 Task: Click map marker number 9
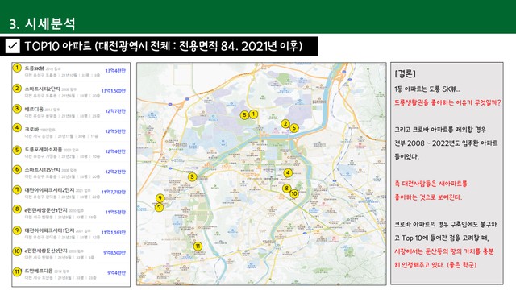[x=160, y=198]
